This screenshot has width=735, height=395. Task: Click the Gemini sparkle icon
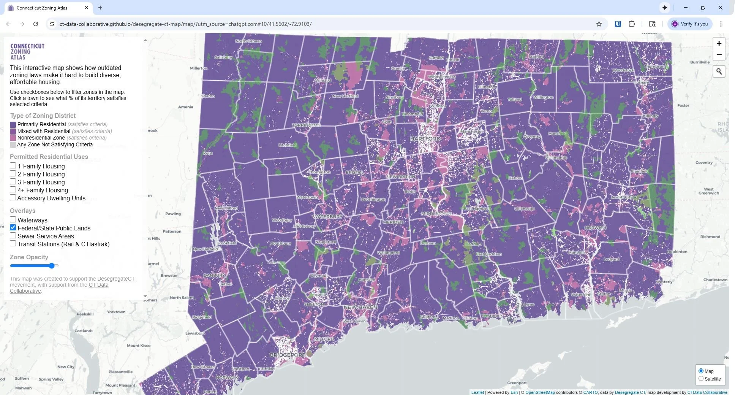click(665, 8)
